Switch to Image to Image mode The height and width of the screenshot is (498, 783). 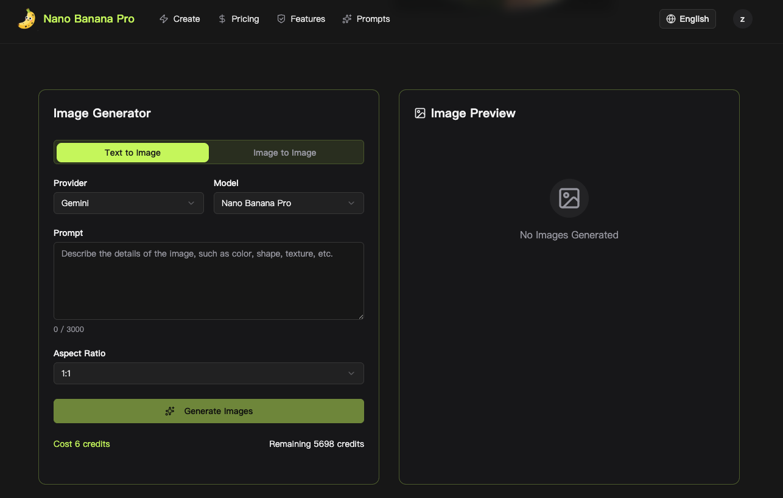[284, 153]
